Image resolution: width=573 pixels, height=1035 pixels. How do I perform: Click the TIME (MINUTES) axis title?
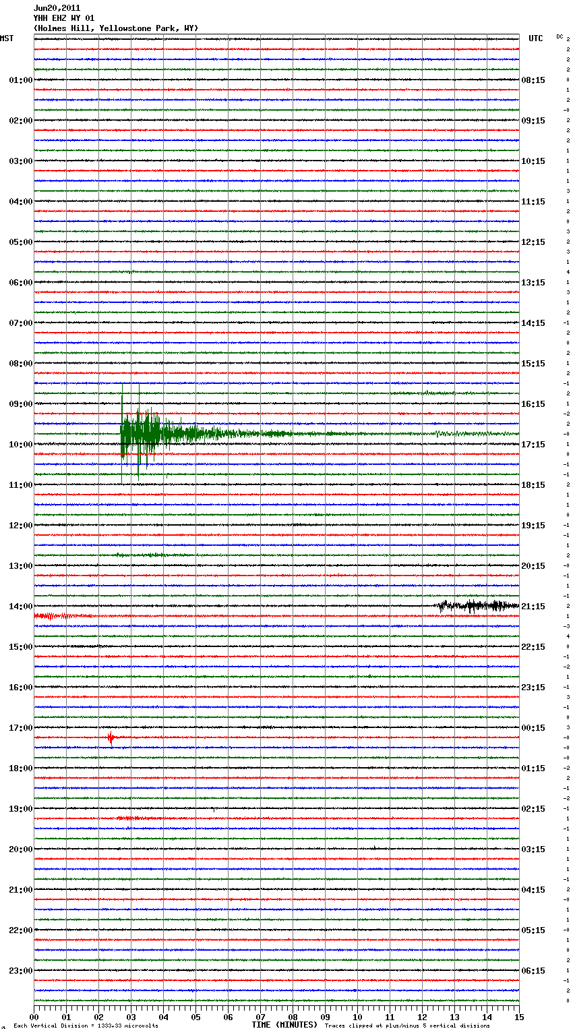tap(284, 1025)
